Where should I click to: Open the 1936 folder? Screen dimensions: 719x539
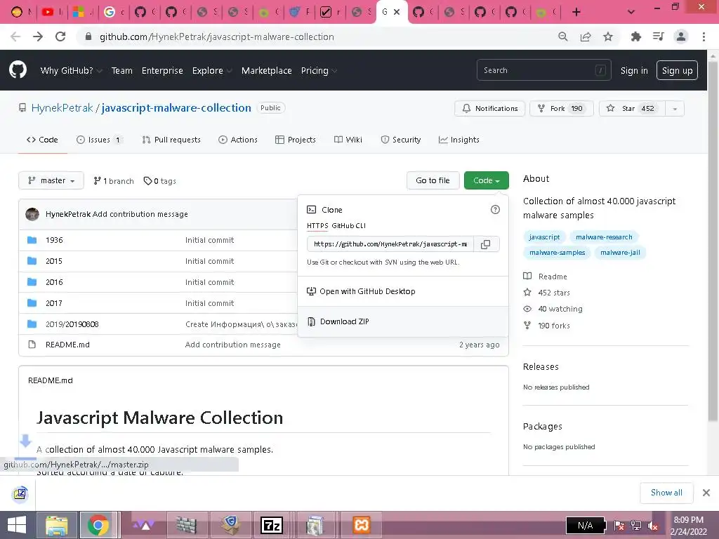(x=54, y=240)
